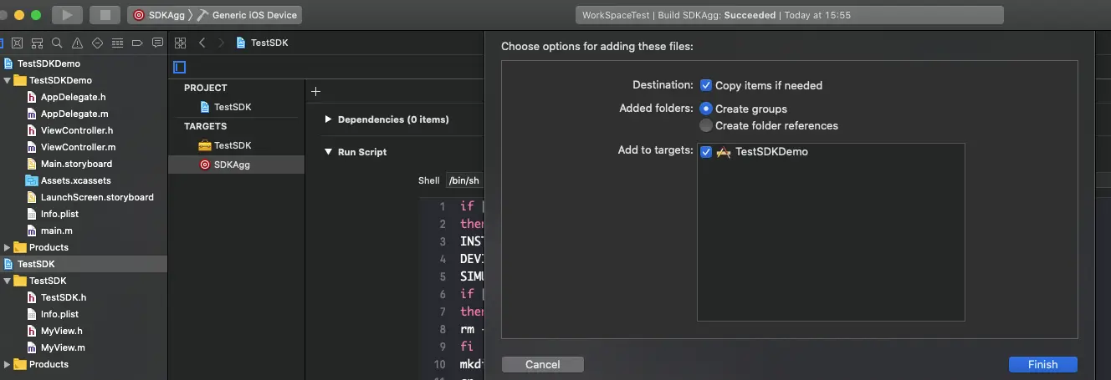Open the issue navigator warning icon

[77, 43]
